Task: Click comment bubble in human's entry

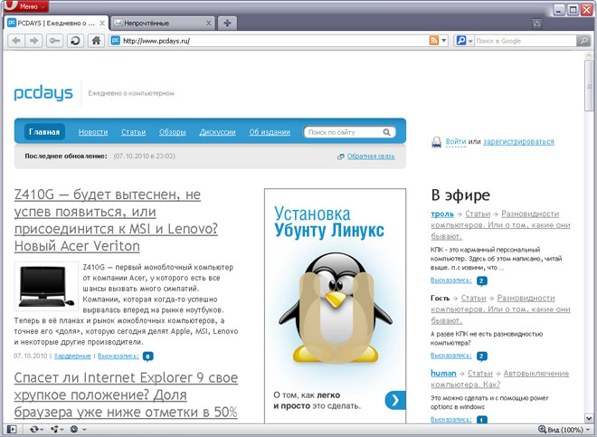Action: point(481,420)
